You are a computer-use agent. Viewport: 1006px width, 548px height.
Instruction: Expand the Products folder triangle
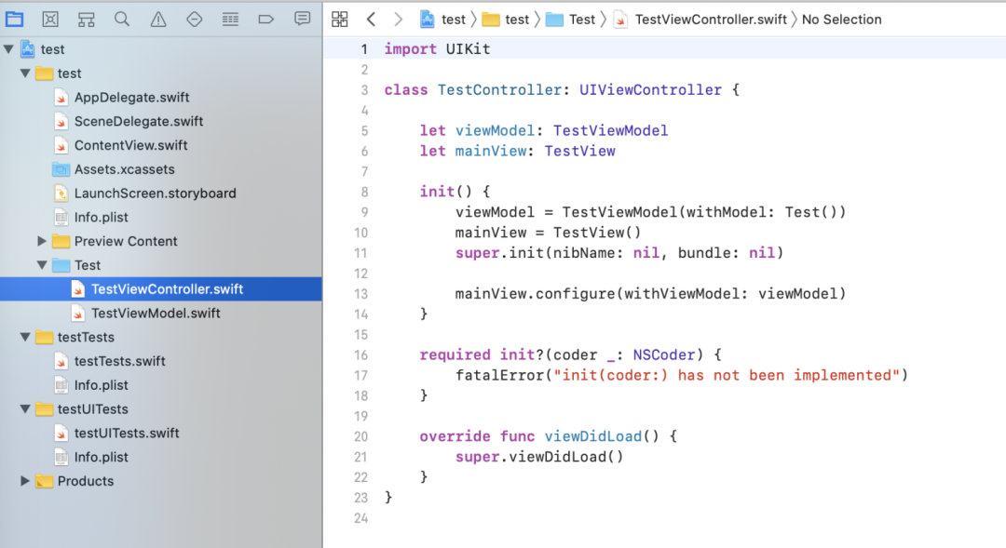pyautogui.click(x=25, y=481)
